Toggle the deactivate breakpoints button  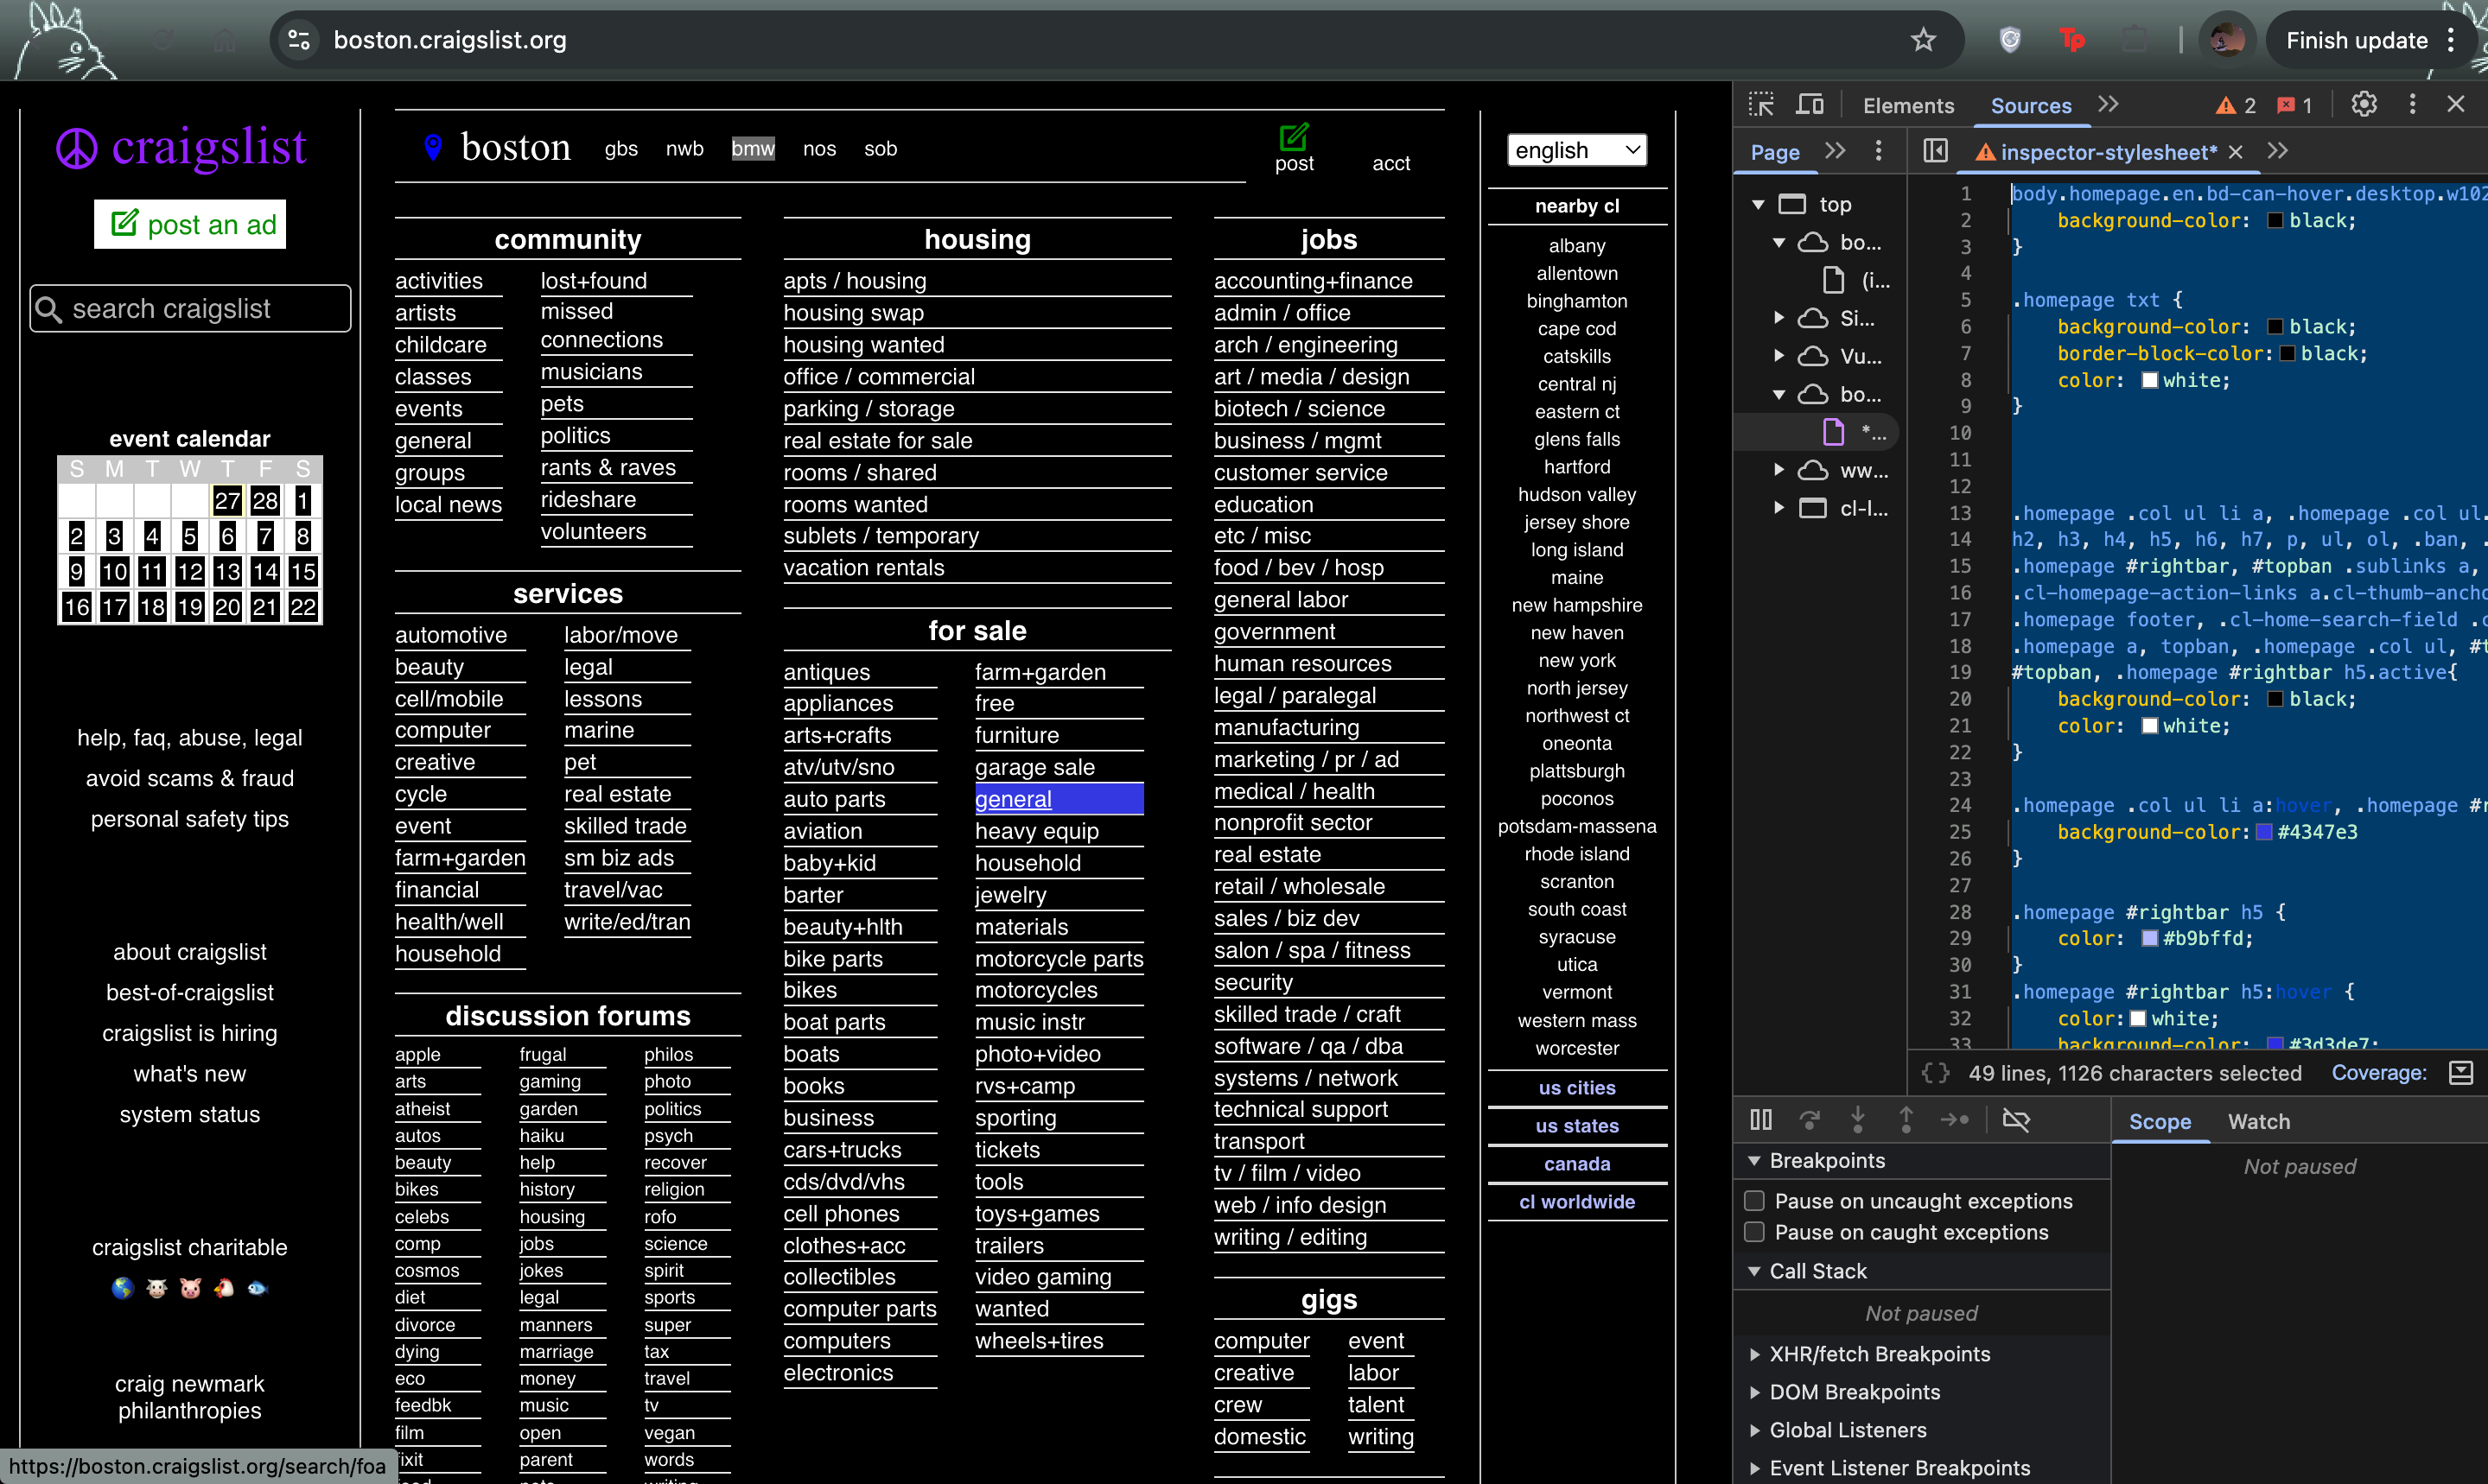click(x=2017, y=1120)
